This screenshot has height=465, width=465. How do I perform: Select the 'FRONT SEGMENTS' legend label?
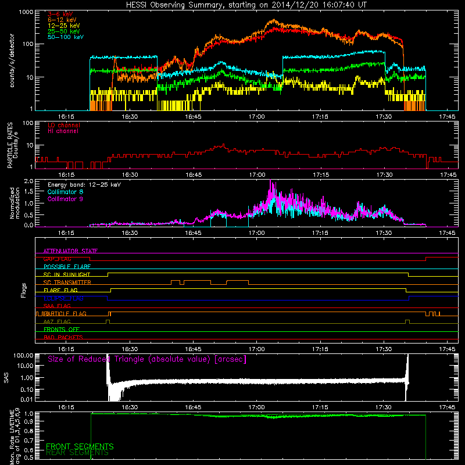80,446
